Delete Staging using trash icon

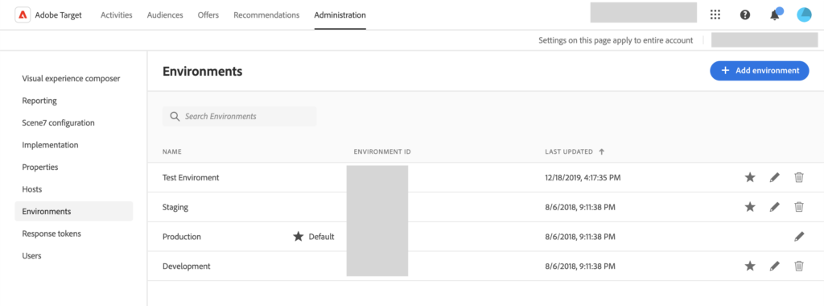pyautogui.click(x=799, y=207)
